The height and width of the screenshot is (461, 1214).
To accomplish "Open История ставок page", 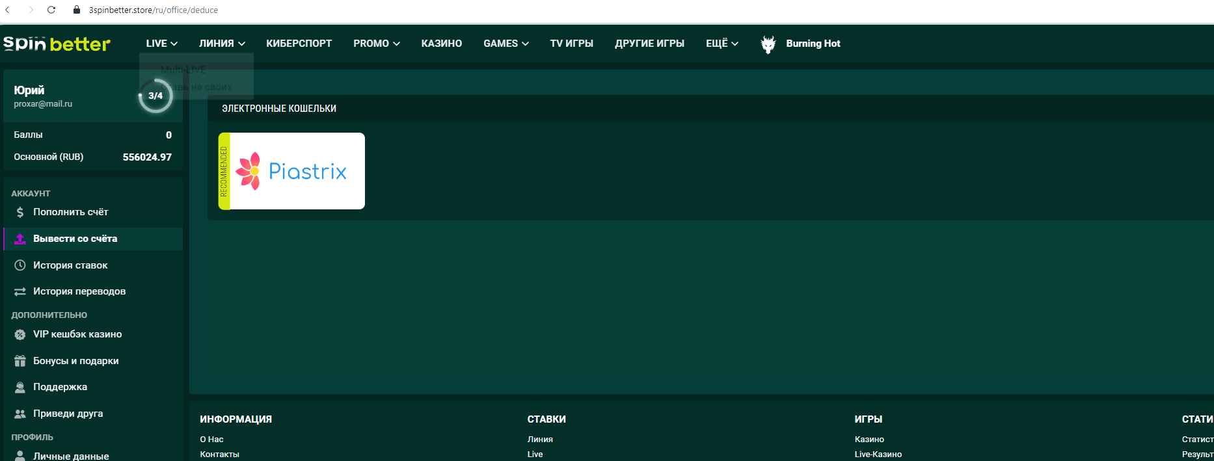I will pyautogui.click(x=93, y=265).
